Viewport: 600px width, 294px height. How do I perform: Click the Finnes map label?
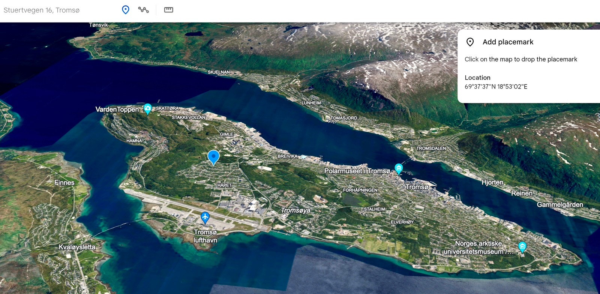64,183
